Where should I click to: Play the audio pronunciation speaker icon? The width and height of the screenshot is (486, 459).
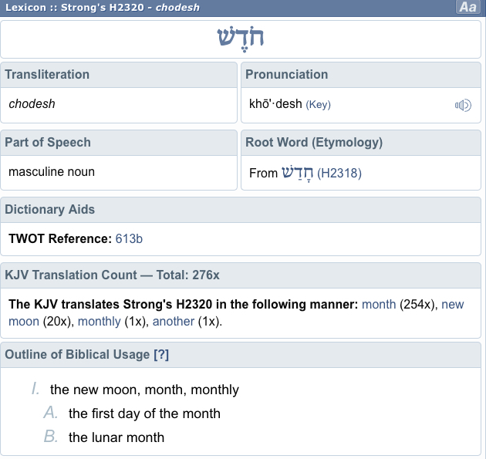coord(463,105)
